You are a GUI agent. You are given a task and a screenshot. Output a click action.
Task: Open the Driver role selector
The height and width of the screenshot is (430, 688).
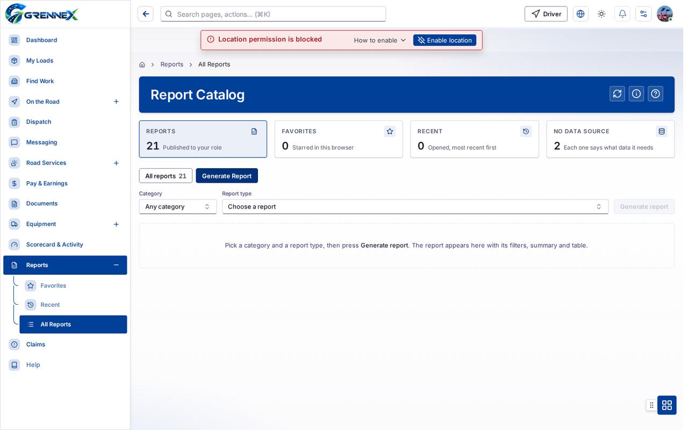click(546, 14)
